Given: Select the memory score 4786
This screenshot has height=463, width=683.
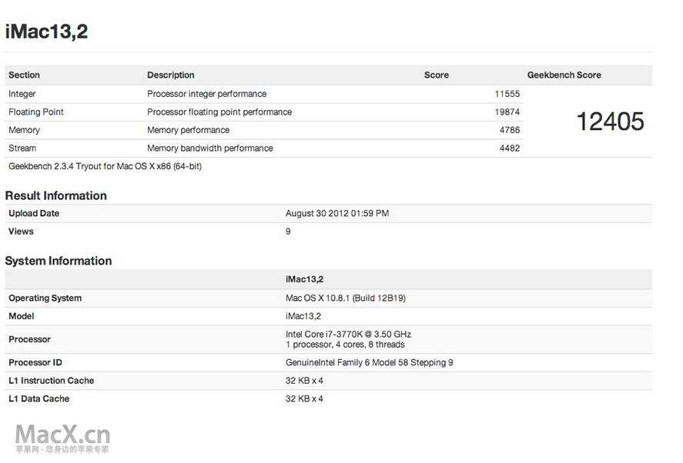Looking at the screenshot, I should 510,130.
